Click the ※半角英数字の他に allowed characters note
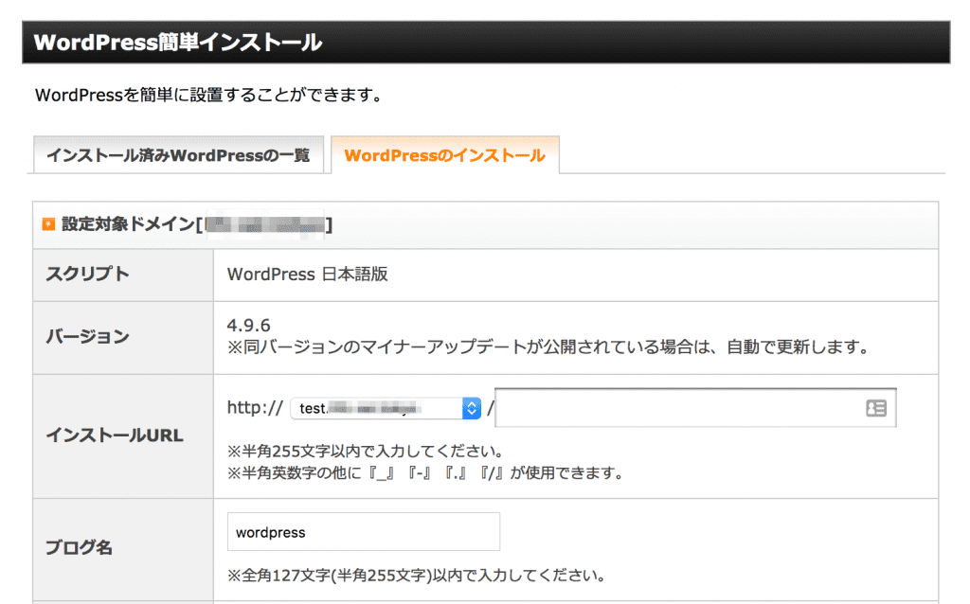Image resolution: width=970 pixels, height=604 pixels. tap(426, 473)
